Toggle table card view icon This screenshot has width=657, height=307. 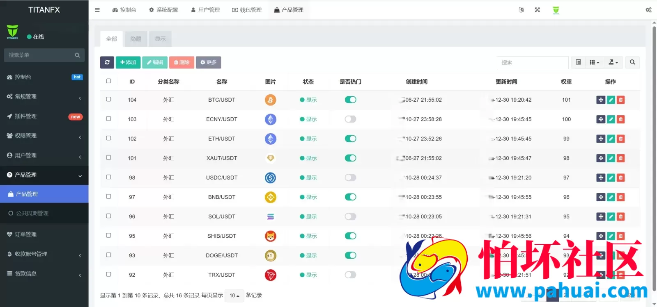pyautogui.click(x=578, y=62)
